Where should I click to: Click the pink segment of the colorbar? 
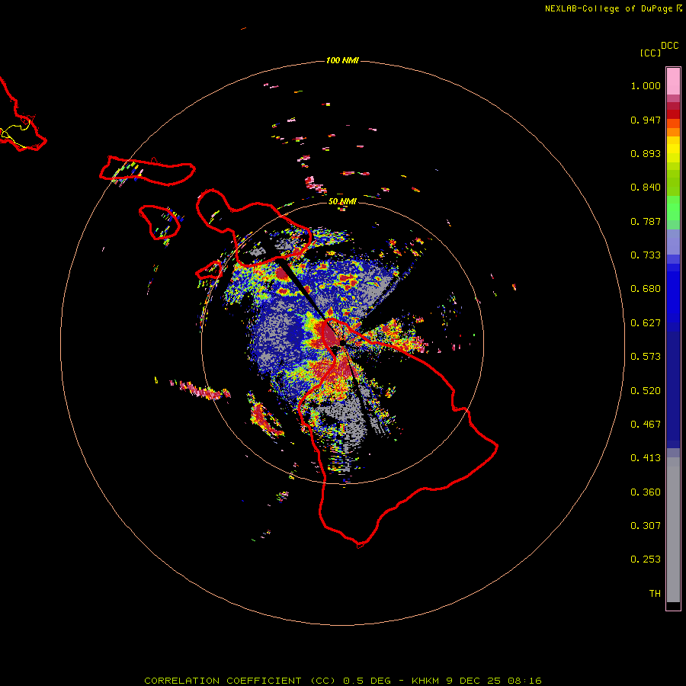673,81
